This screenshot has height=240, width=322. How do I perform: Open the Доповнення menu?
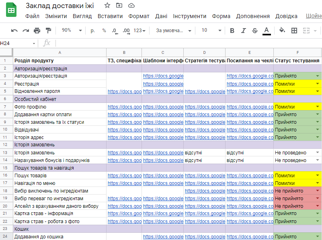253,16
